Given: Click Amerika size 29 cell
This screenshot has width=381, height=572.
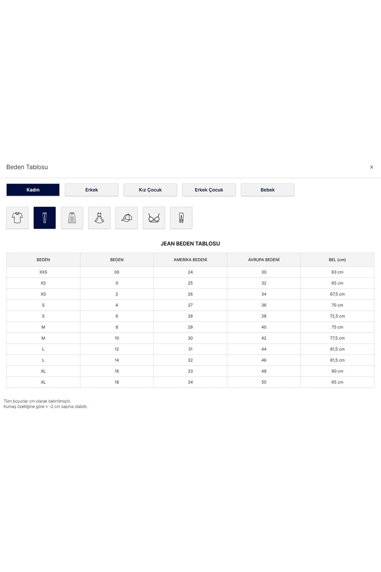Looking at the screenshot, I should click(190, 327).
